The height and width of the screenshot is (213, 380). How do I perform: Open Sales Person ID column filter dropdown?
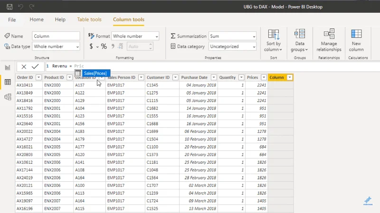click(141, 77)
